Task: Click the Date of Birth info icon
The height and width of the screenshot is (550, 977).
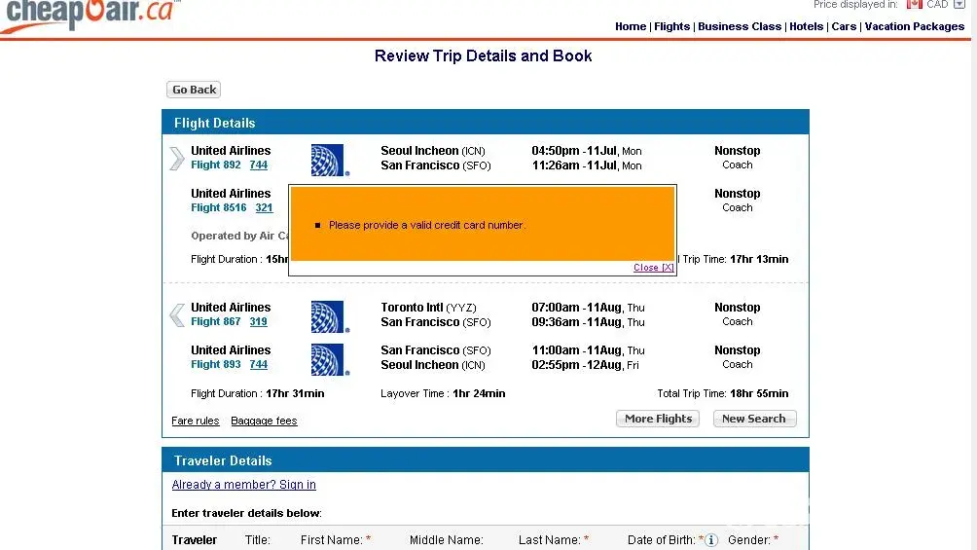Action: click(x=711, y=540)
